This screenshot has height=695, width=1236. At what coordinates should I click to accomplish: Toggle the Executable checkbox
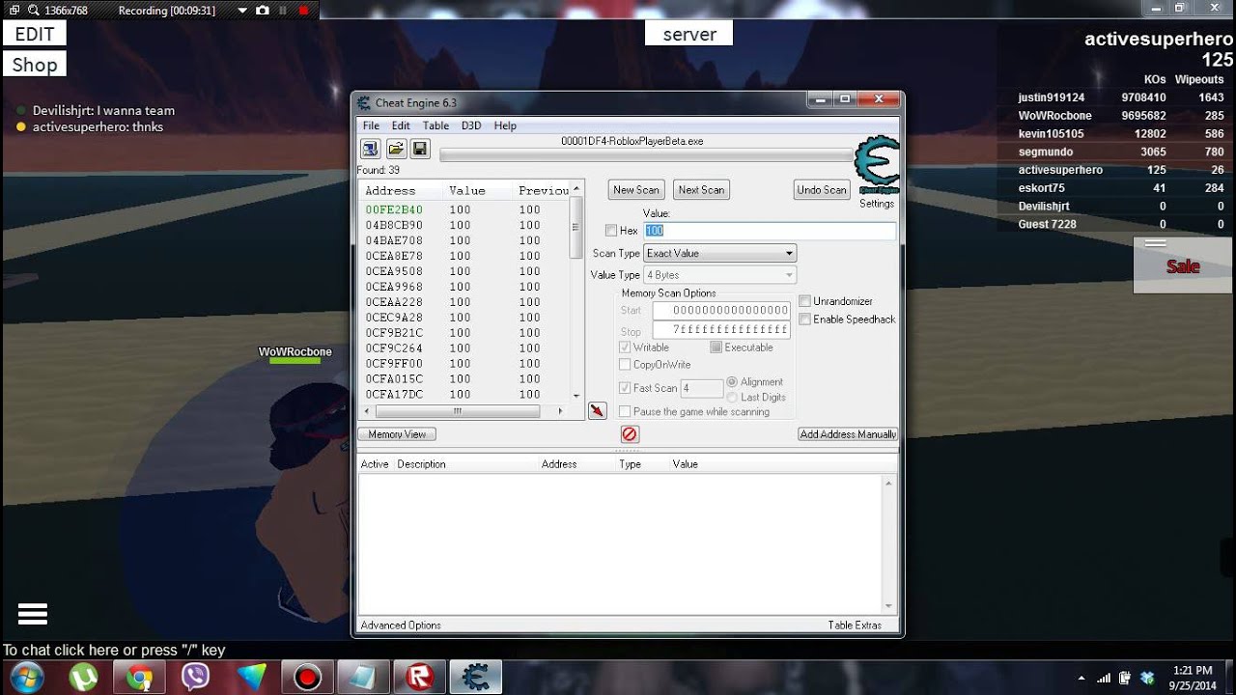coord(716,347)
